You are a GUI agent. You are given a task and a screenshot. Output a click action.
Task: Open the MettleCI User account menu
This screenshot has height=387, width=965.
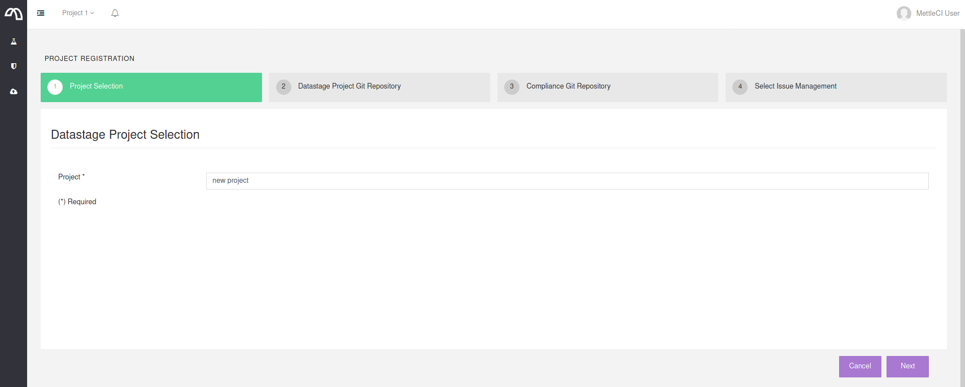click(x=937, y=13)
